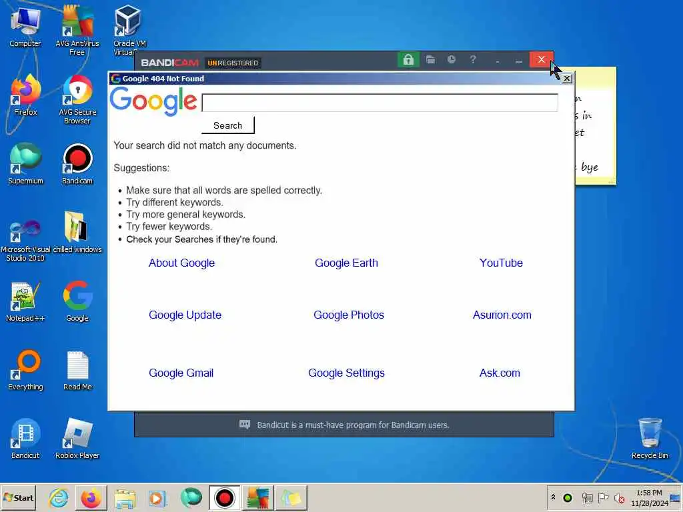The height and width of the screenshot is (512, 683).
Task: Click the Supermium taskbar icon
Action: click(x=191, y=497)
